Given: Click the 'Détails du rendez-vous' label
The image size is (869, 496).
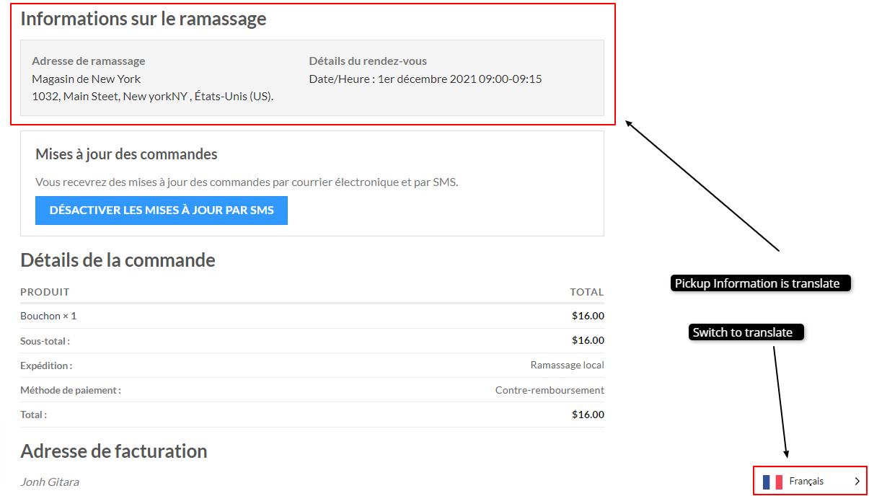Looking at the screenshot, I should (368, 61).
